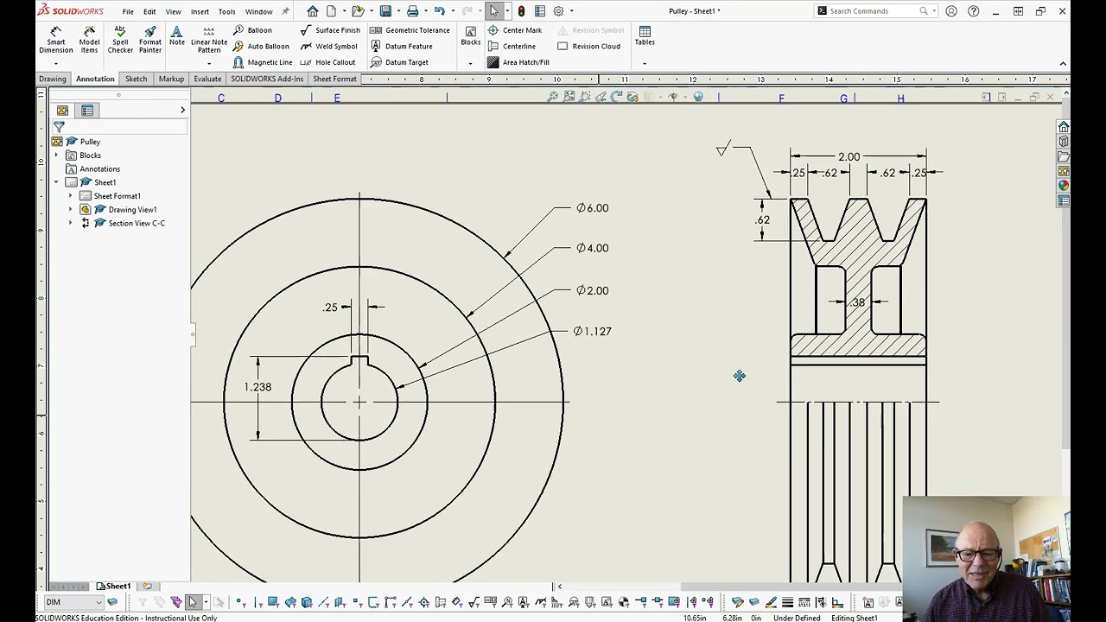This screenshot has width=1106, height=622.
Task: Expand the Drawing View1 node
Action: click(71, 209)
